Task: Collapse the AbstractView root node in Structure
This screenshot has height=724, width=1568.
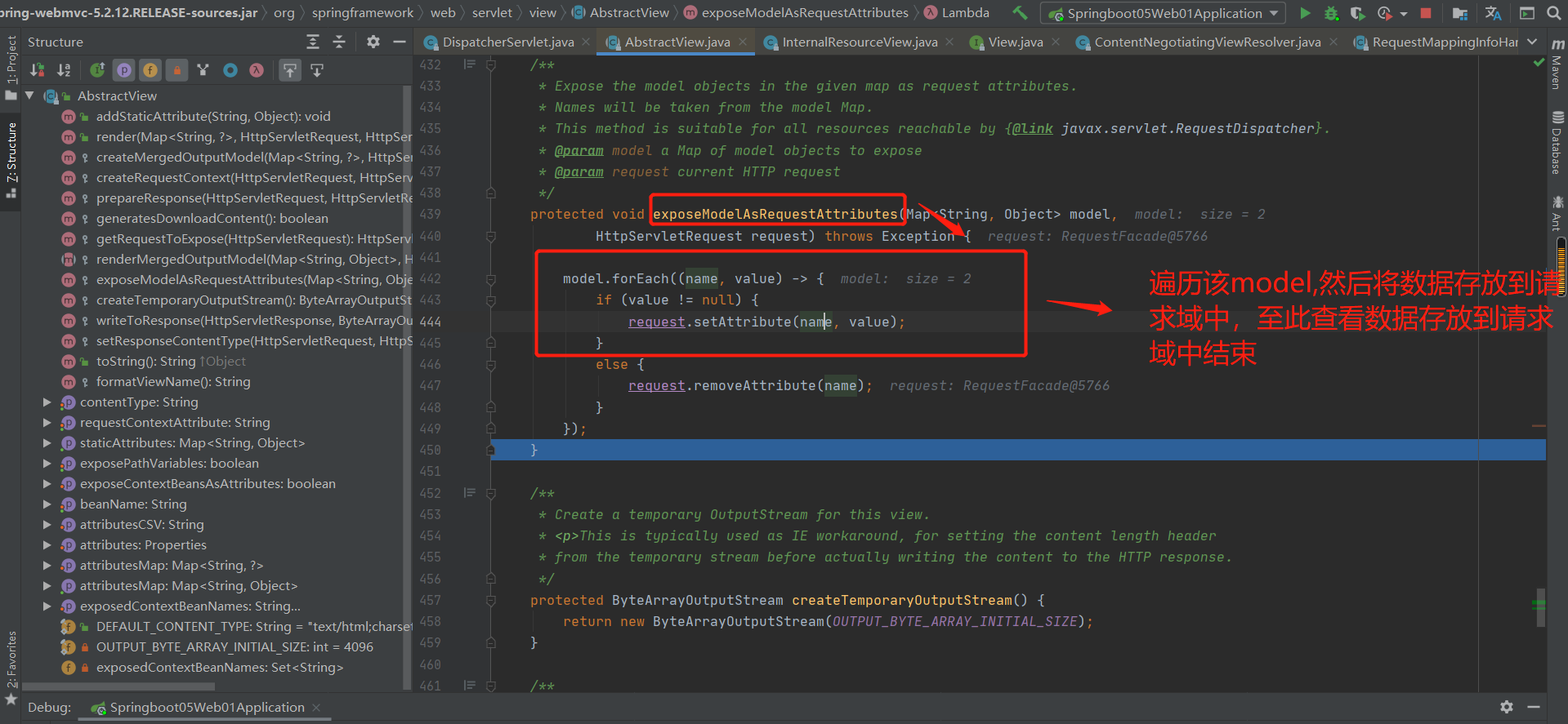Action: 29,95
